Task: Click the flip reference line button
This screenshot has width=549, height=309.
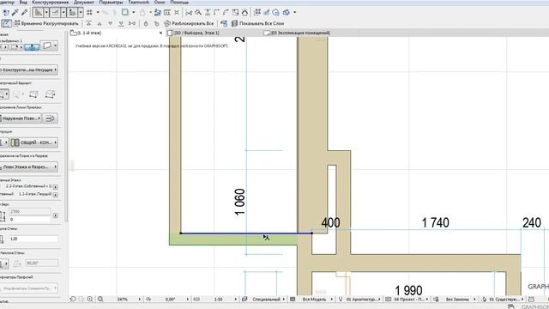Action: pyautogui.click(x=51, y=118)
